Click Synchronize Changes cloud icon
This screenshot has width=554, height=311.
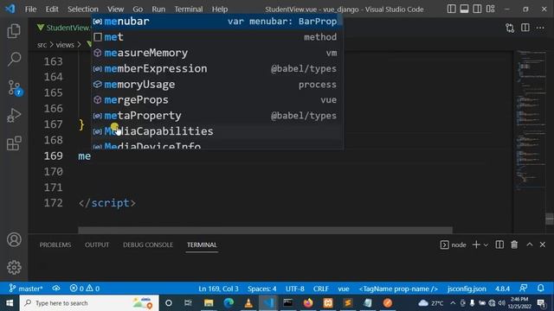pos(56,289)
